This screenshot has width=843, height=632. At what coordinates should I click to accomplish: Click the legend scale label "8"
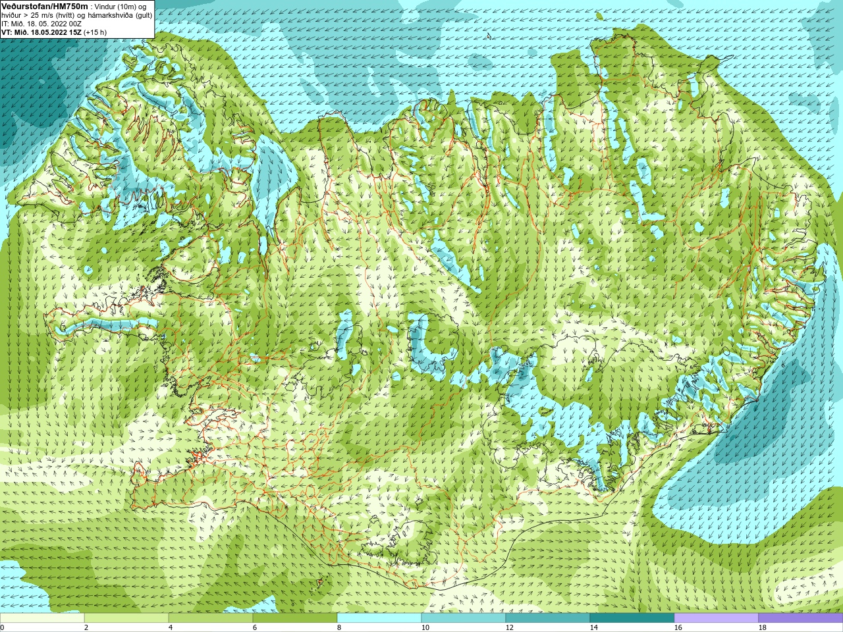click(339, 628)
